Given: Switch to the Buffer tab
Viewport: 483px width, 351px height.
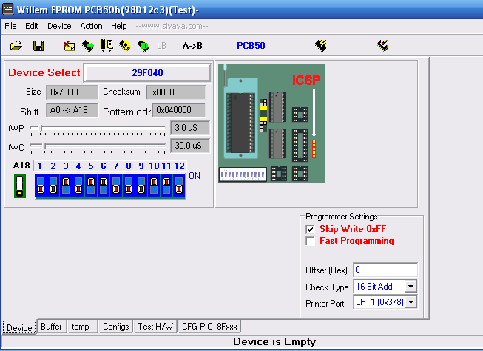Looking at the screenshot, I should (51, 327).
